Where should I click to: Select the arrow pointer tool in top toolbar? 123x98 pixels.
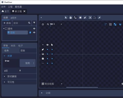tap(66, 18)
